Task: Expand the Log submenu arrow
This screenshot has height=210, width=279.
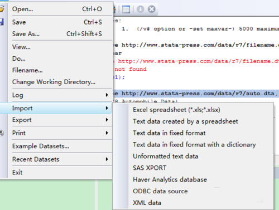Action: (x=107, y=95)
